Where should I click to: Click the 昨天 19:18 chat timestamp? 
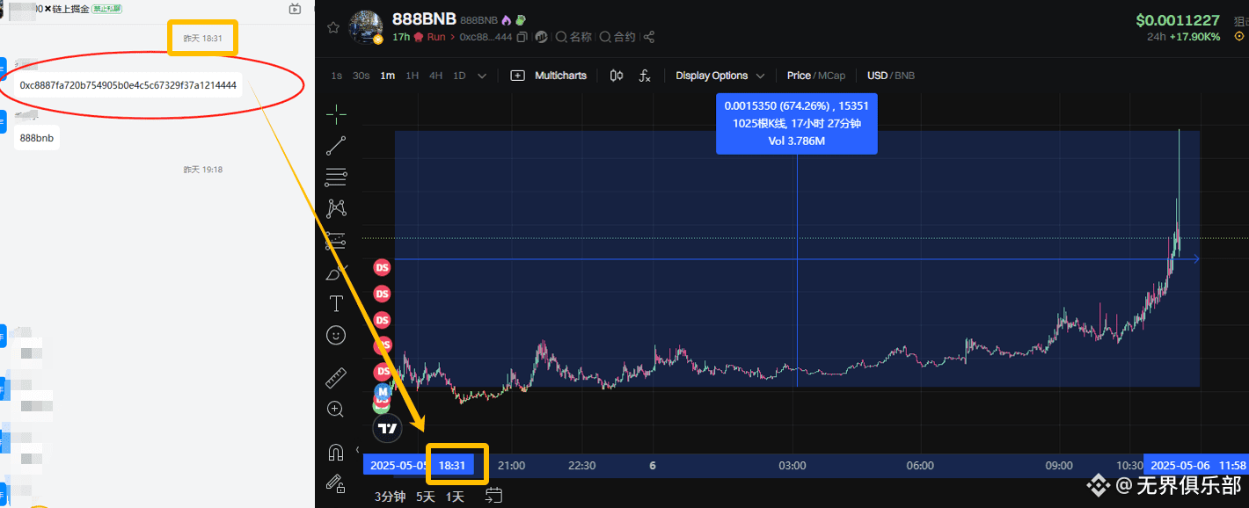[203, 169]
